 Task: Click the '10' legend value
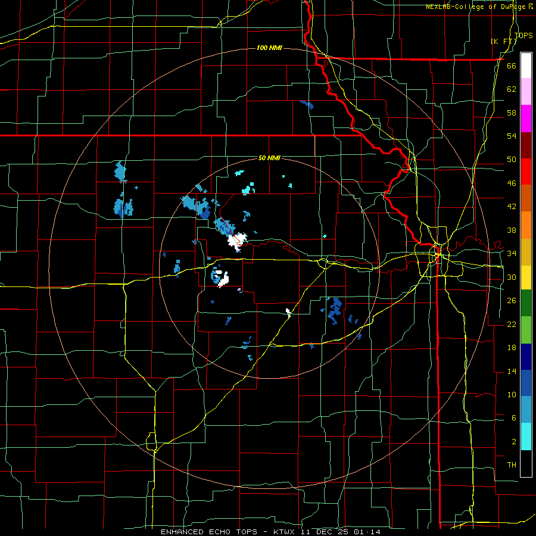[512, 394]
